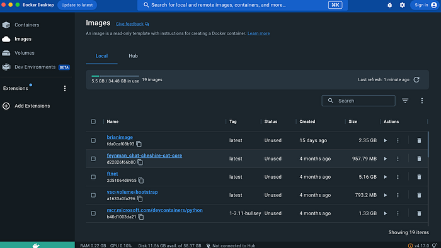Open the ftnet image link

click(x=112, y=174)
